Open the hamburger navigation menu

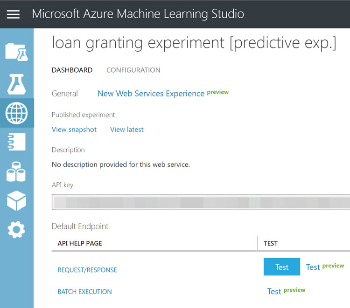pyautogui.click(x=13, y=14)
